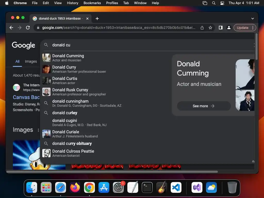264x198 pixels.
Task: Click the Google logo
Action: 23,45
